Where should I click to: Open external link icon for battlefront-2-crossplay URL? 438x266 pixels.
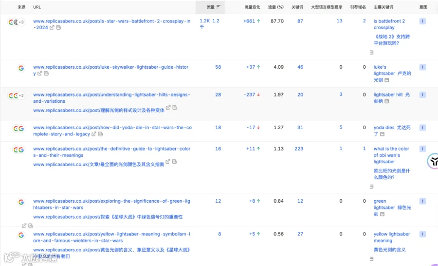click(x=52, y=27)
